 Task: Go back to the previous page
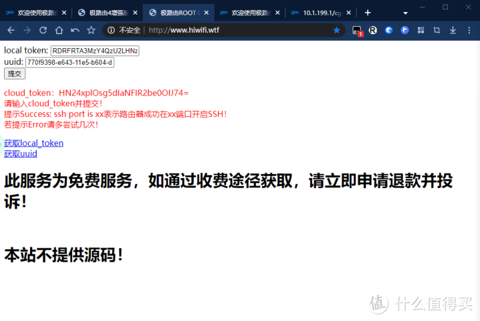(11, 30)
